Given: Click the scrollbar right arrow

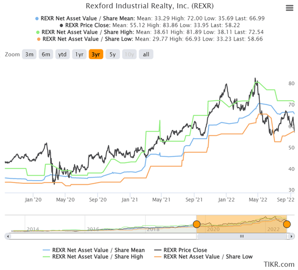Looking at the screenshot, I should click(x=291, y=236).
